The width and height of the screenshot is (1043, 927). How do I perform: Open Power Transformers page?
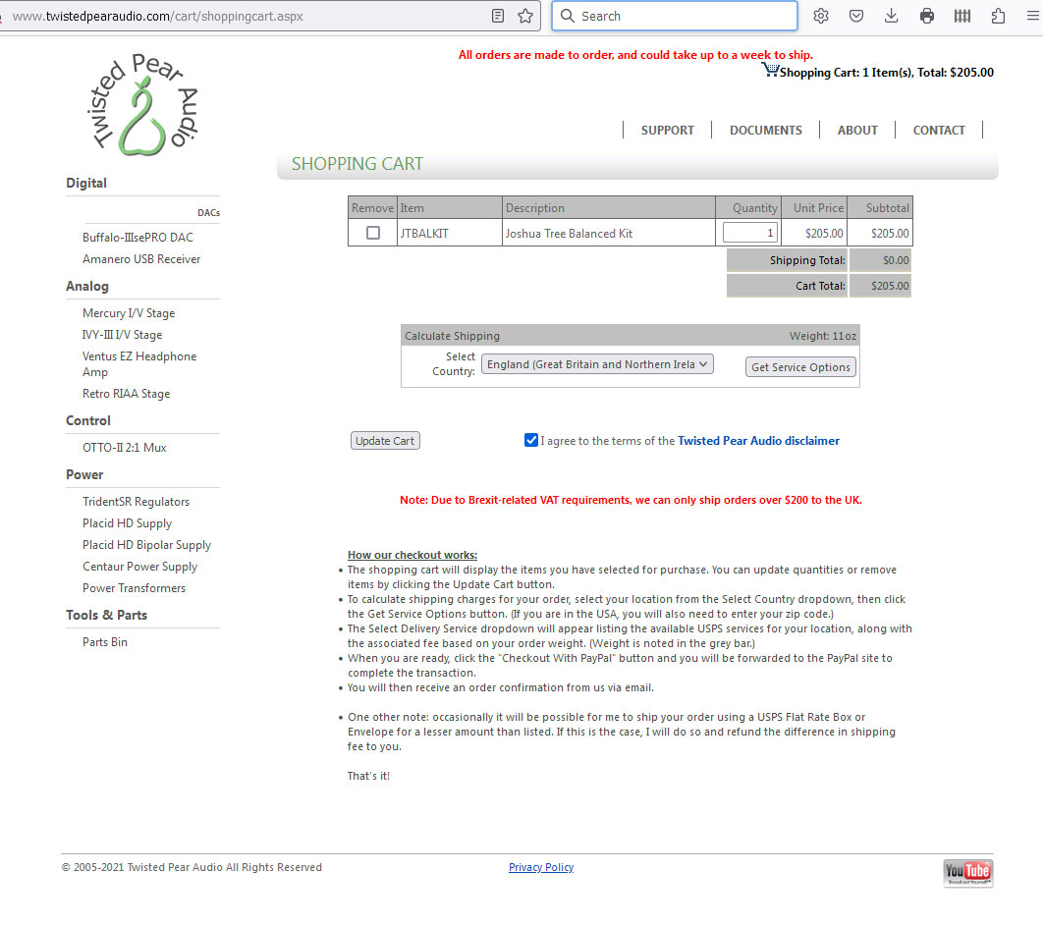pyautogui.click(x=135, y=588)
